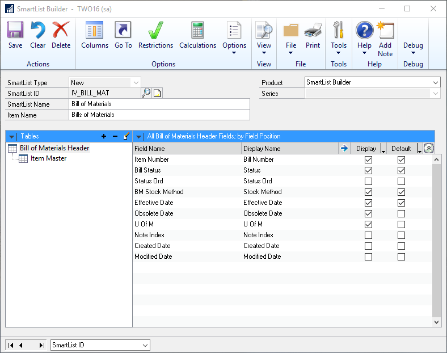
Task: Click scrollbar up arrow in fields list
Action: pyautogui.click(x=436, y=159)
